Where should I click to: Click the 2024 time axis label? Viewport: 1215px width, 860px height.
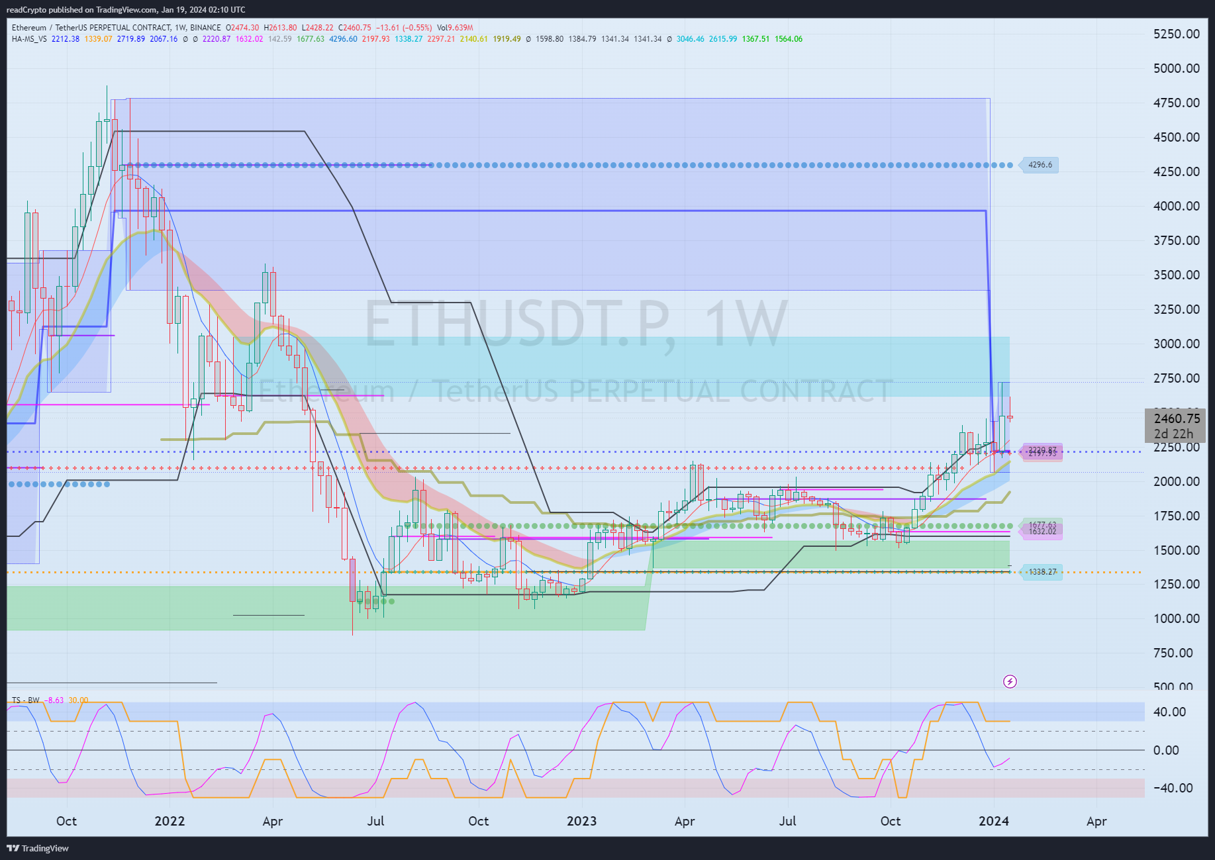(994, 821)
